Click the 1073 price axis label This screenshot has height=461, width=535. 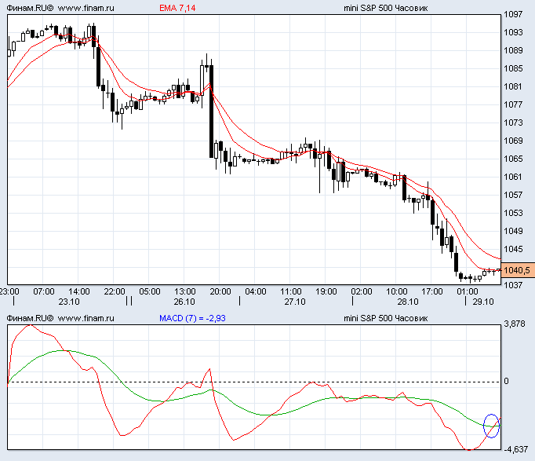(x=513, y=123)
